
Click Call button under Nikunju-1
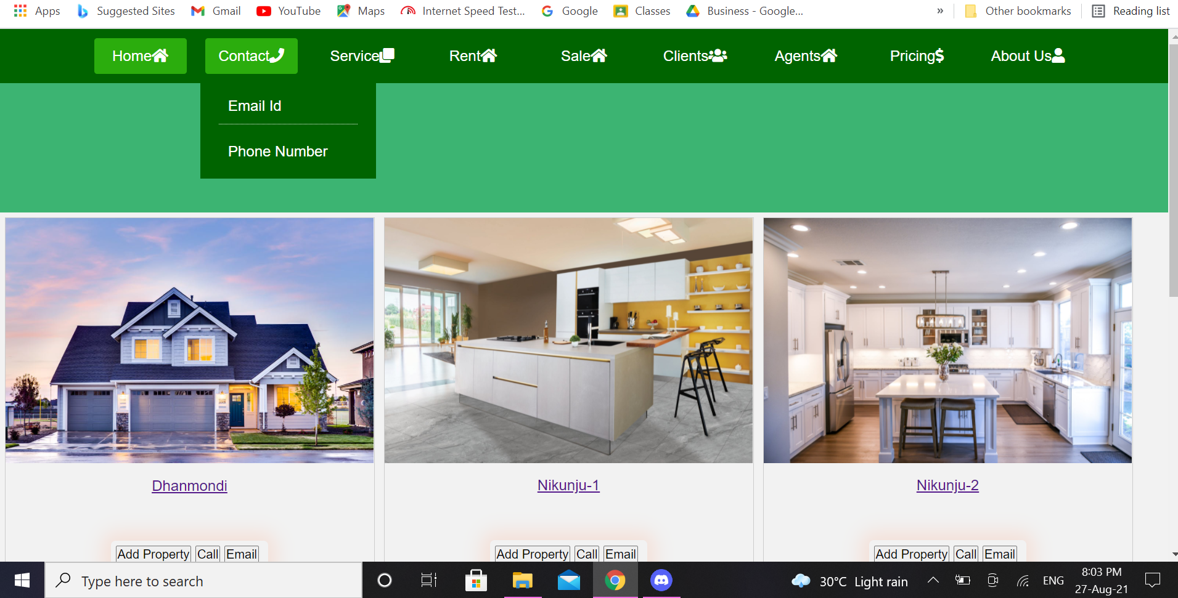pyautogui.click(x=587, y=554)
